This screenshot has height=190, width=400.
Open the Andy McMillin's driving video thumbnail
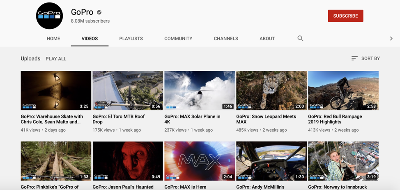click(271, 161)
